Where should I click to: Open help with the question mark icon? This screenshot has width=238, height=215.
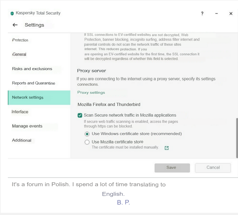(x=202, y=14)
